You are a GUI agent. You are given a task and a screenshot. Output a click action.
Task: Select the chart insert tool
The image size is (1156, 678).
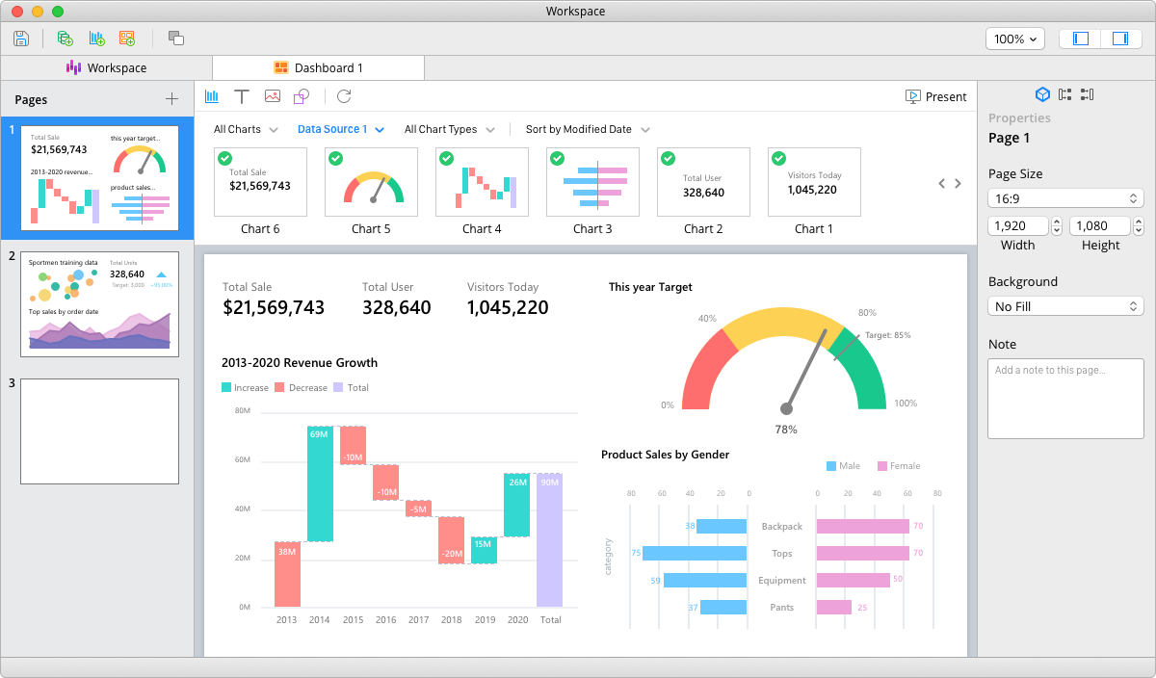click(212, 96)
